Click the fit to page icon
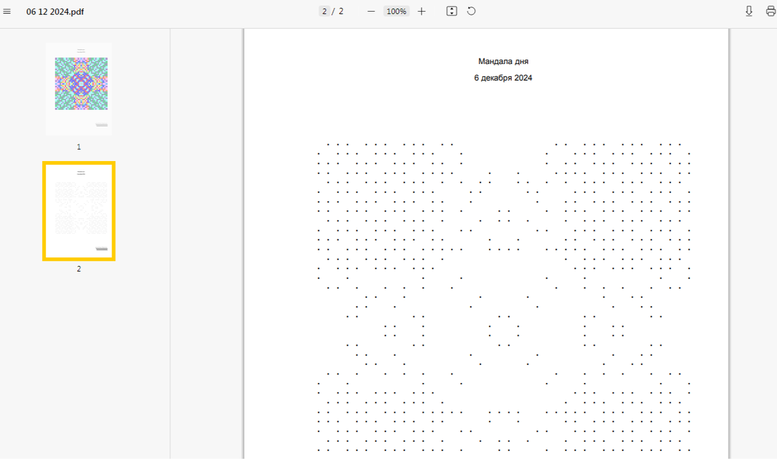The image size is (777, 460). click(452, 11)
